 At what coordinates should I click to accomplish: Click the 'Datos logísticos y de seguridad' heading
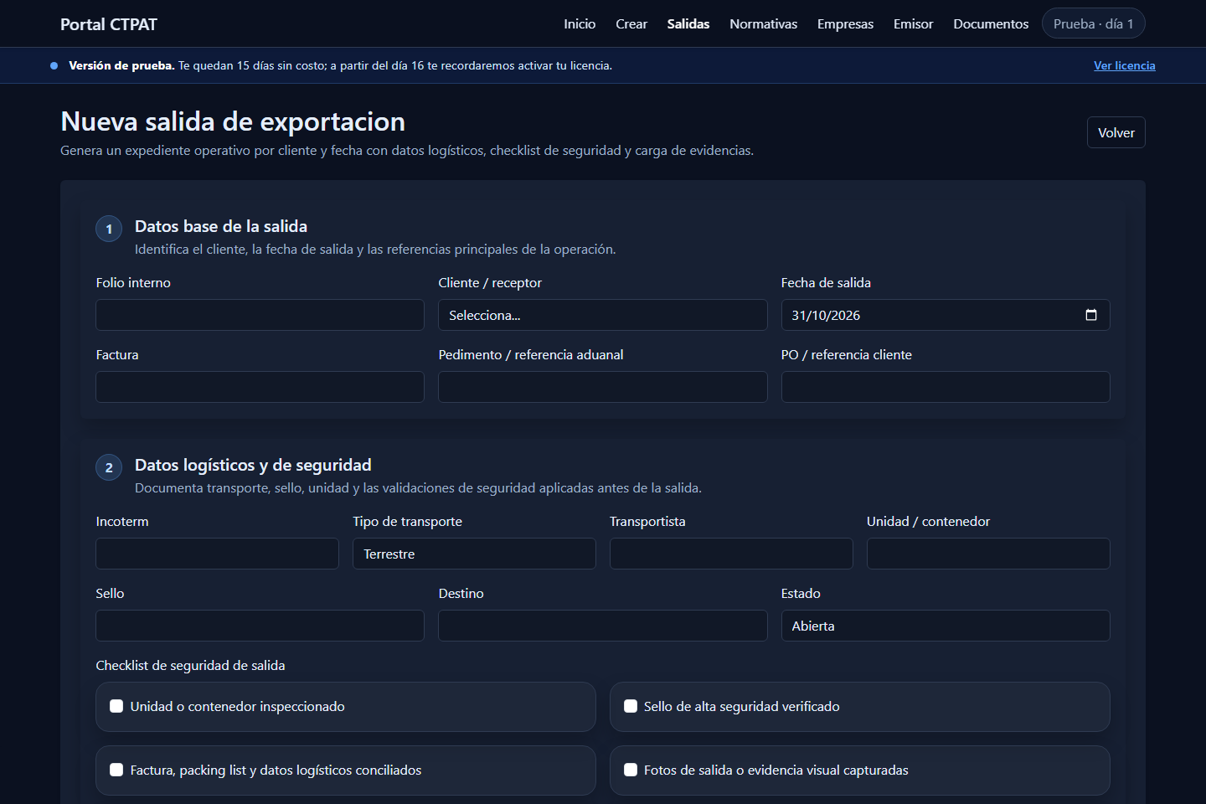point(253,465)
